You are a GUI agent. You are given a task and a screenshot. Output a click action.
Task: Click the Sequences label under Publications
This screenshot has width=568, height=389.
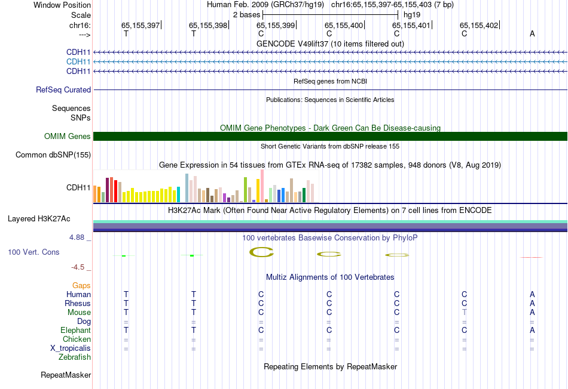click(71, 108)
